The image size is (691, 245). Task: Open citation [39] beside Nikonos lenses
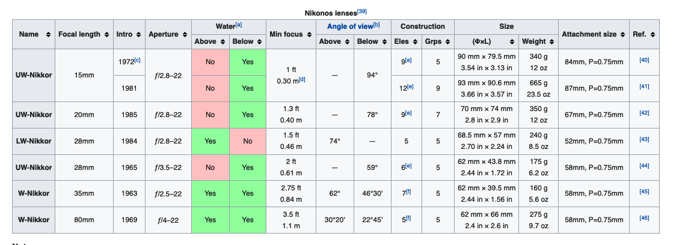(x=362, y=11)
